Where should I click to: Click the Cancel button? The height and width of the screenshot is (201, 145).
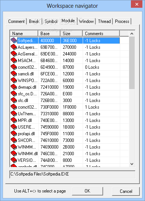pos(126,191)
